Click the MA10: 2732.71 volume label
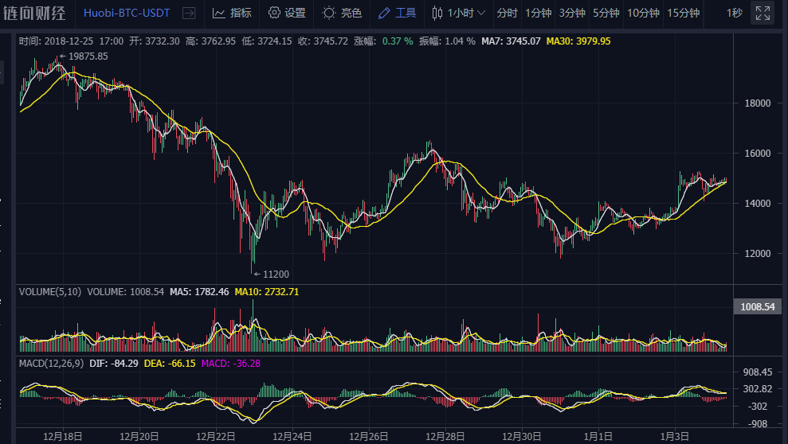This screenshot has height=444, width=788. [267, 291]
